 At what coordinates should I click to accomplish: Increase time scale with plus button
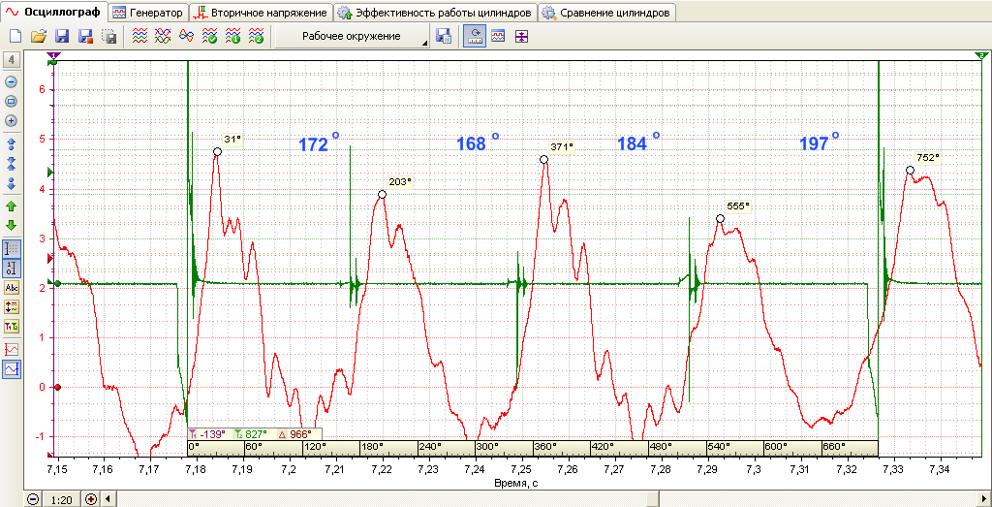tap(91, 499)
